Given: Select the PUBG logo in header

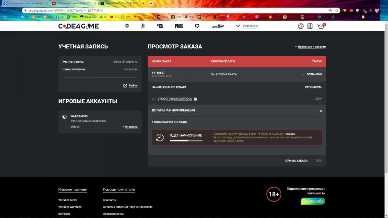Looking at the screenshot, I should (179, 26).
